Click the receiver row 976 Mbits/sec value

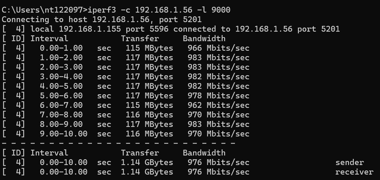(x=219, y=172)
